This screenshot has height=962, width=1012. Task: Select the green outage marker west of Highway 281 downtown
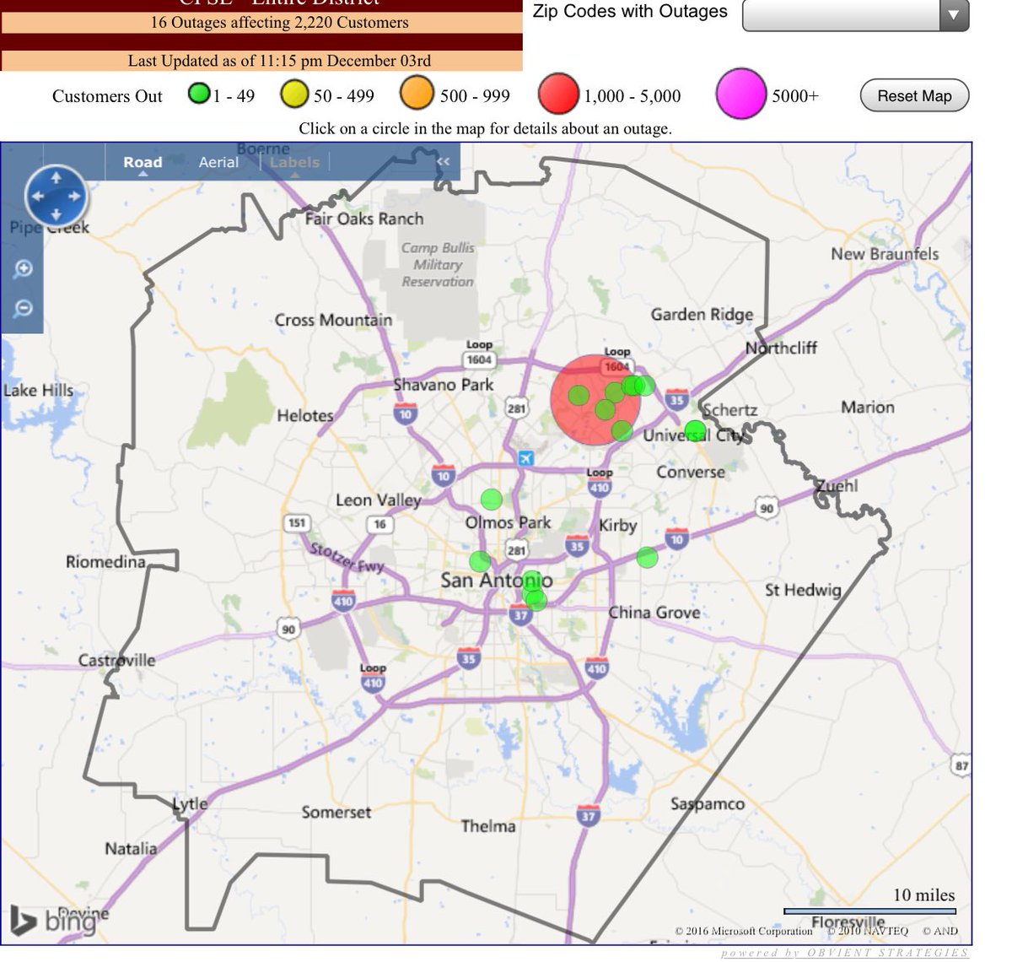tap(480, 561)
